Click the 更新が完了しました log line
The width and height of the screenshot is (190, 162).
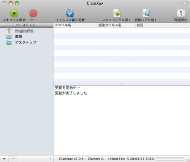(x=71, y=93)
